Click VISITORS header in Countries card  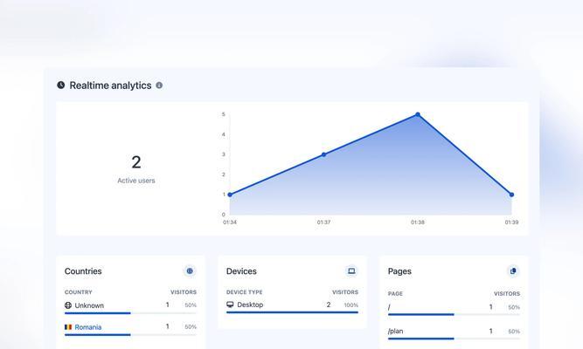click(x=184, y=292)
